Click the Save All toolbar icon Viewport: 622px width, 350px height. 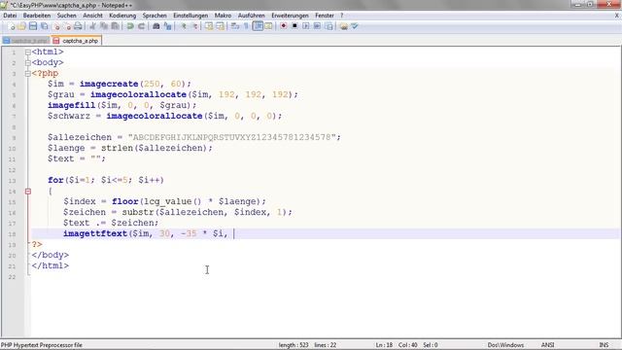(45, 26)
